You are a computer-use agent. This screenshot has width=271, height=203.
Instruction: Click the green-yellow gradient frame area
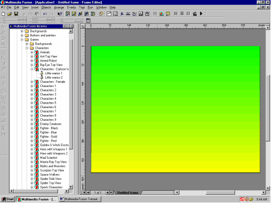176,109
